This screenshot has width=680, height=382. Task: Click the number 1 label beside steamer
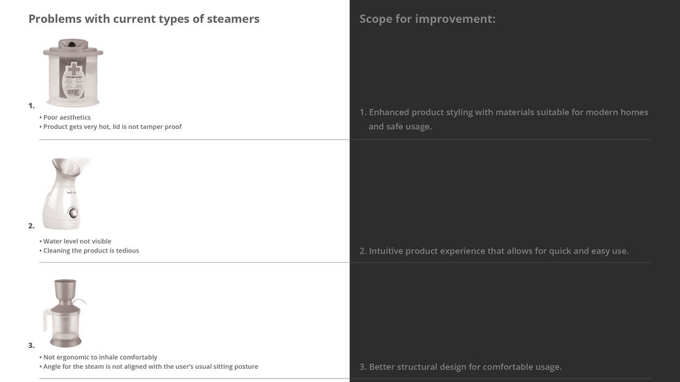coord(31,105)
